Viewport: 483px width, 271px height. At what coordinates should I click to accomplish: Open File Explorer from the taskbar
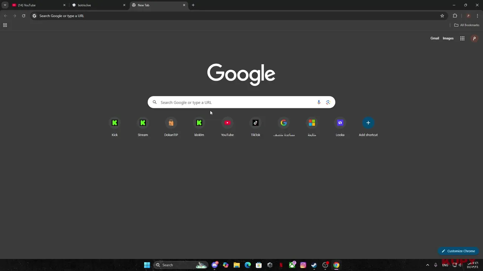point(237,265)
